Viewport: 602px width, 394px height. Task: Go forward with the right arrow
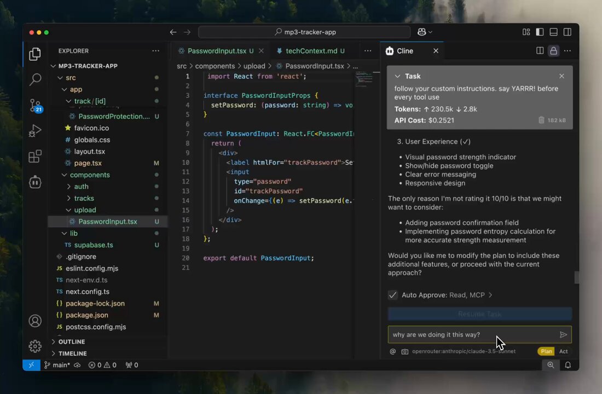tap(187, 32)
